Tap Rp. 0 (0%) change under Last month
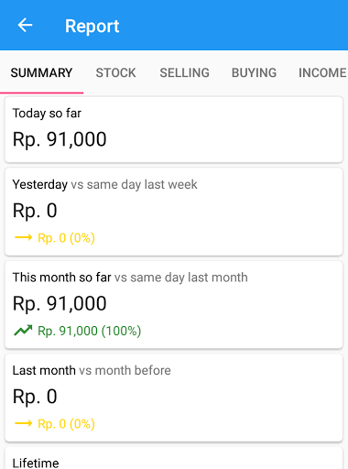Image resolution: width=348 pixels, height=469 pixels. point(66,424)
